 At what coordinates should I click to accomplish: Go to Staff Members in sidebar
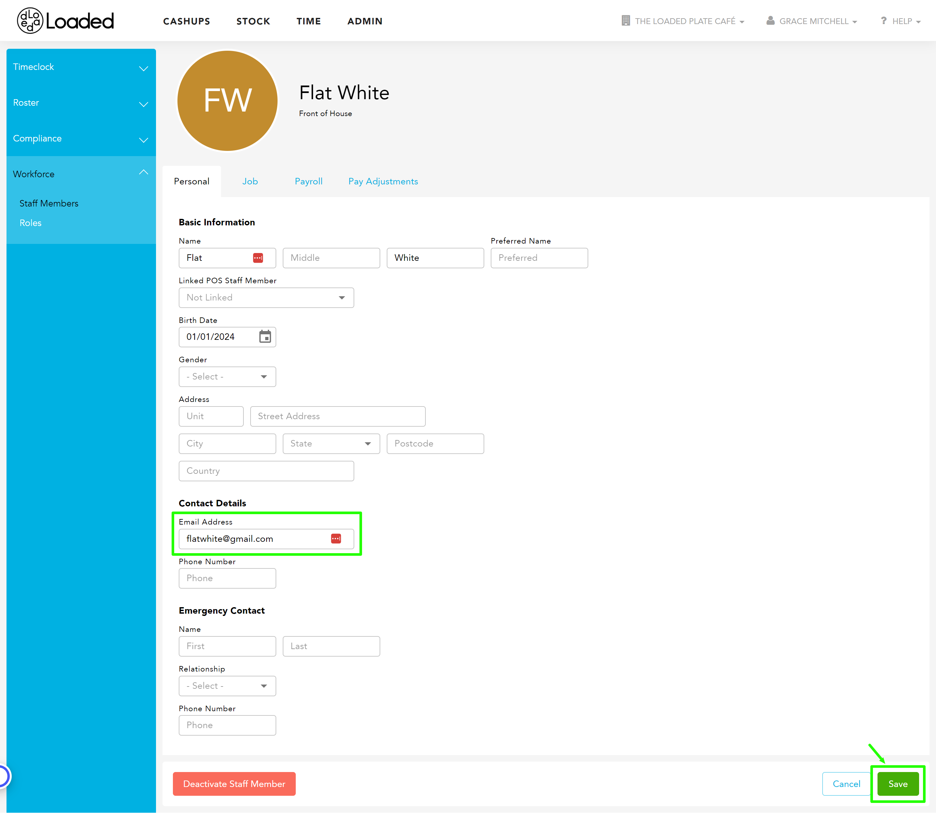coord(49,203)
